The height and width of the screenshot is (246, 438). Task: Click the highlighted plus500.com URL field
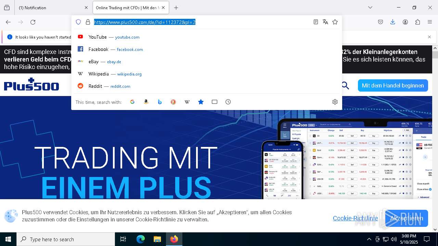[145, 22]
